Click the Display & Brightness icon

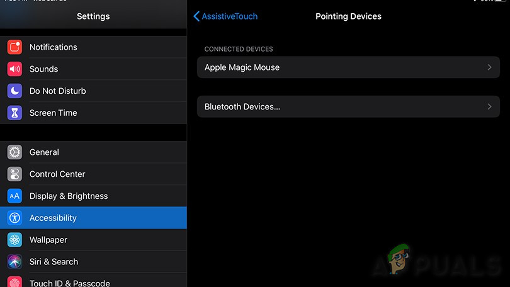pyautogui.click(x=14, y=196)
